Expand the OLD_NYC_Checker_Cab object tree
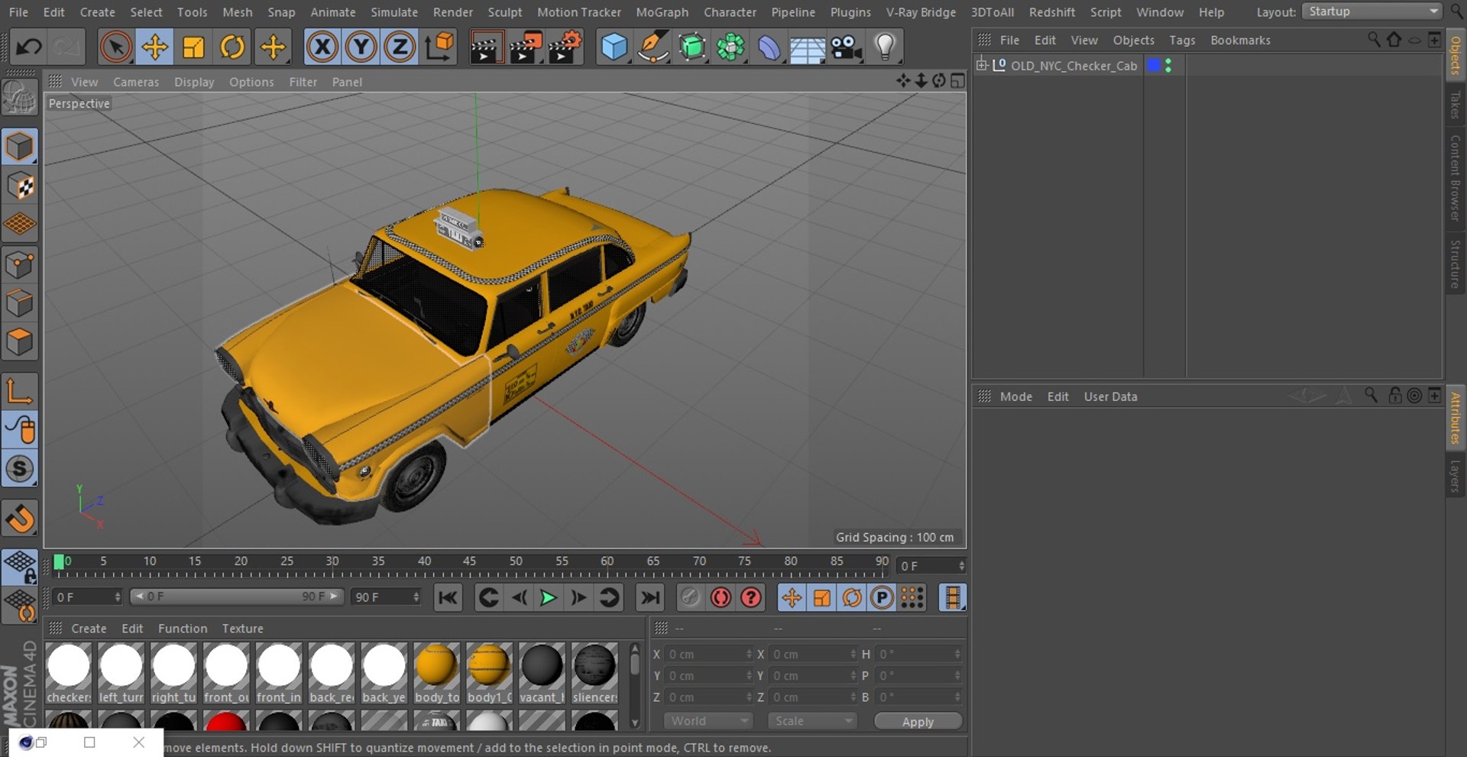The height and width of the screenshot is (757, 1467). 982,65
